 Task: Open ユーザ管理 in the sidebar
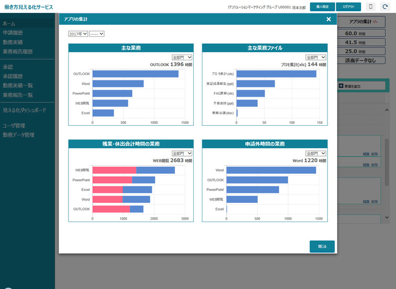[14, 125]
